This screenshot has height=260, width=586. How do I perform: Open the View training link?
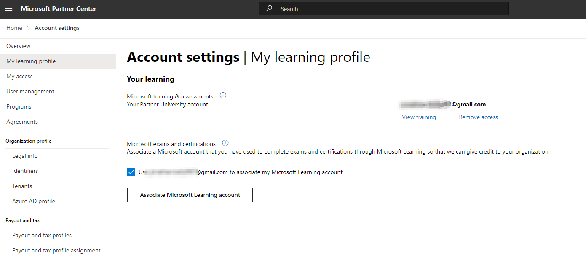(x=419, y=117)
